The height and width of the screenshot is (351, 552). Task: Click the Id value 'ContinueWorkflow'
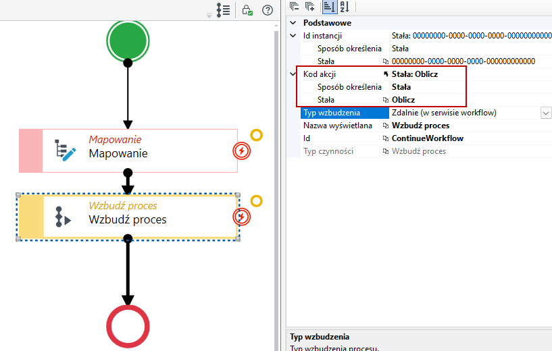click(428, 138)
